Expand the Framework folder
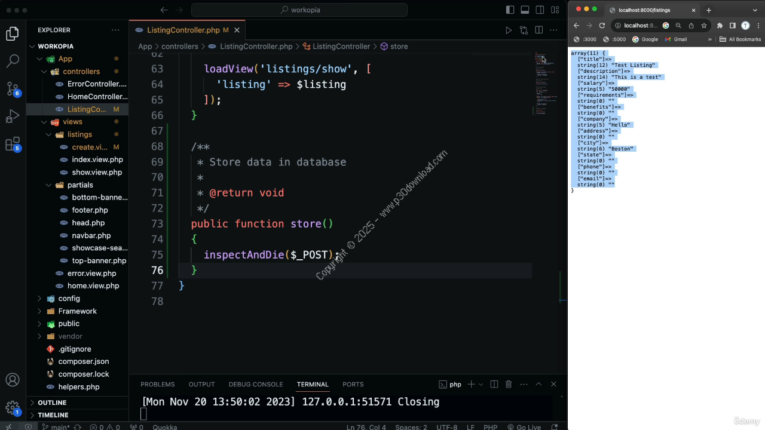The width and height of the screenshot is (765, 430). point(78,311)
